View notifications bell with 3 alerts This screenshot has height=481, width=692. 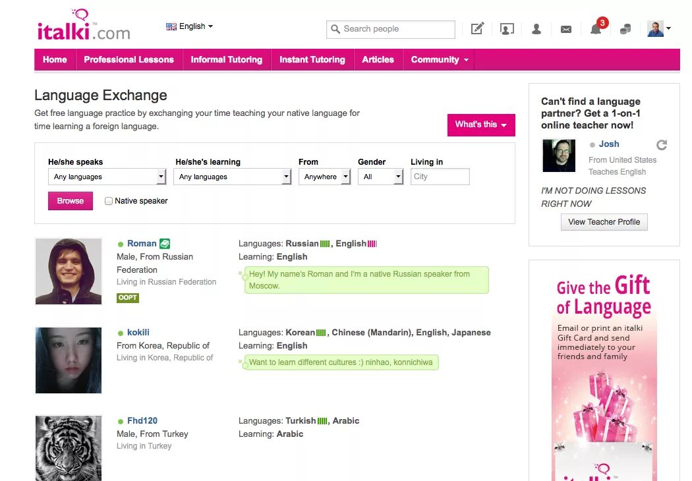click(x=597, y=28)
